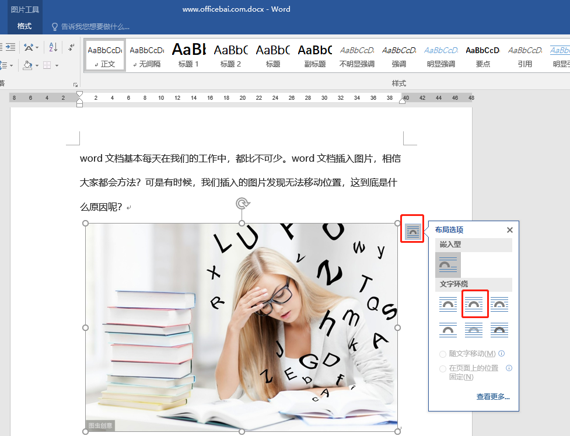The image size is (570, 436).
Task: Click the increase indent icon
Action: click(11, 47)
